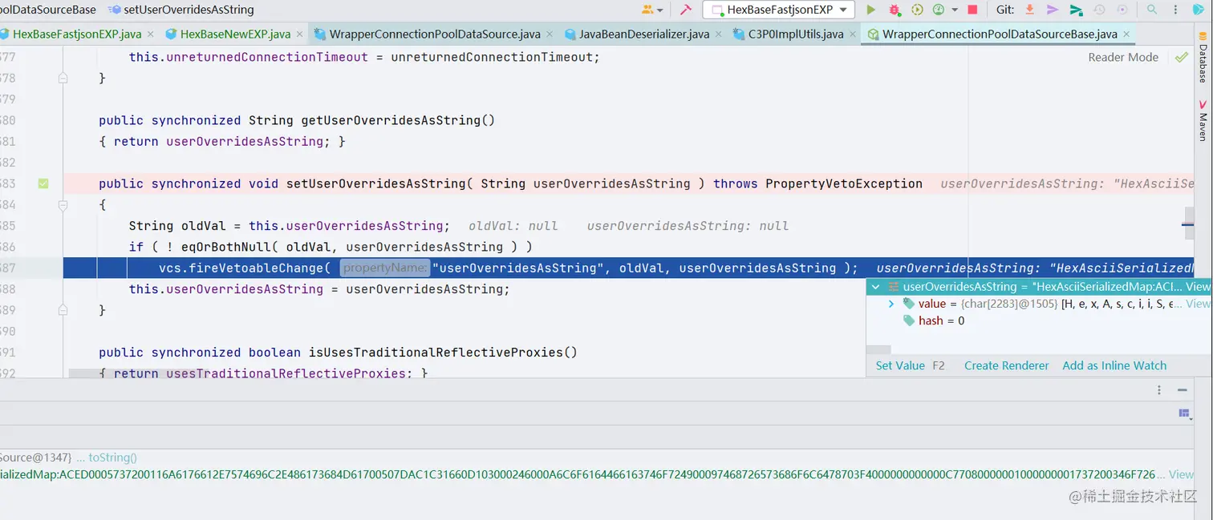Click View link on value row
The image size is (1213, 520).
pyautogui.click(x=1199, y=304)
